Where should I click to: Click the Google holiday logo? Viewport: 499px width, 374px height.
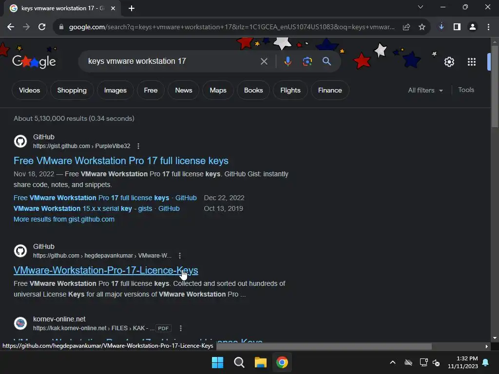[x=34, y=61]
